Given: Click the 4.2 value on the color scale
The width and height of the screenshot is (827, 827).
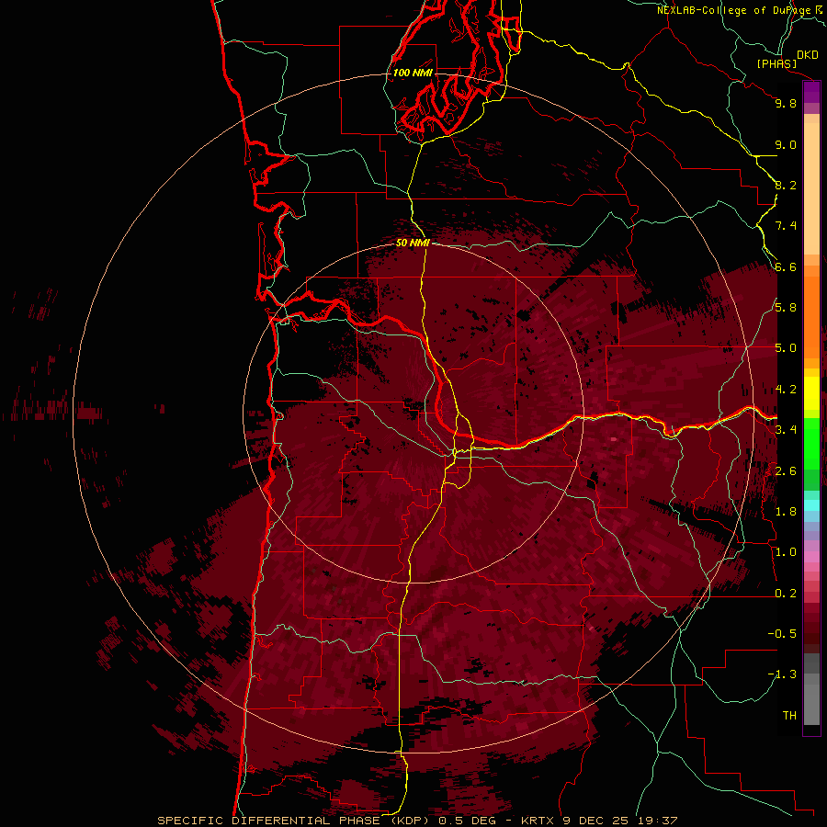Looking at the screenshot, I should tap(786, 390).
